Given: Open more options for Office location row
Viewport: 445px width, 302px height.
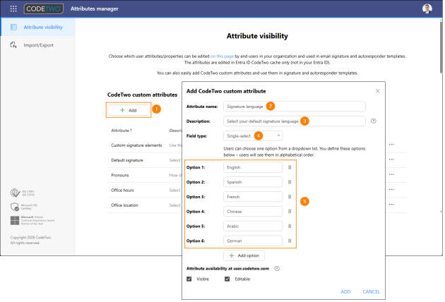Looking at the screenshot, I should tap(391, 204).
